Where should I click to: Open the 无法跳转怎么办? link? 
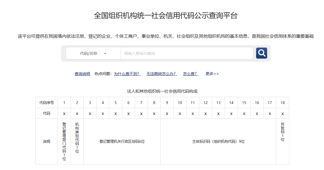tap(162, 74)
